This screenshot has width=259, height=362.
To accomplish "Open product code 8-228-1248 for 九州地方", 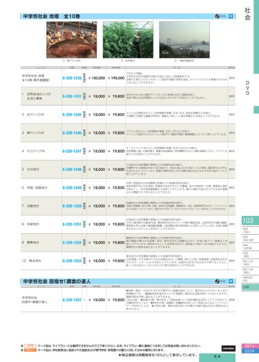I will pyautogui.click(x=72, y=169).
